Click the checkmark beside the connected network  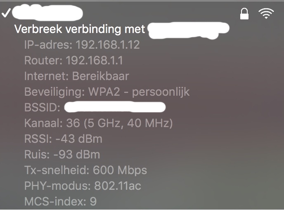pos(6,13)
